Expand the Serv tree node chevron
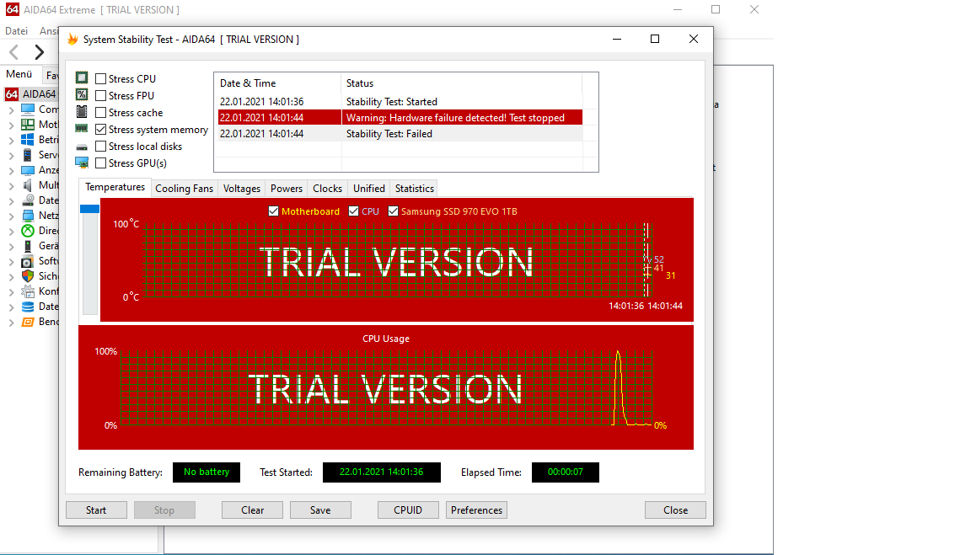Screen dimensions: 971x555 click(x=11, y=155)
